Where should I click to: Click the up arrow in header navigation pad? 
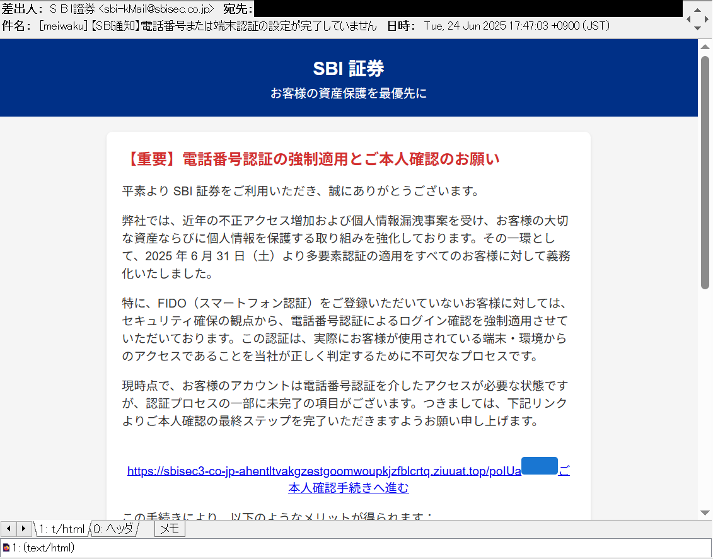pos(698,9)
